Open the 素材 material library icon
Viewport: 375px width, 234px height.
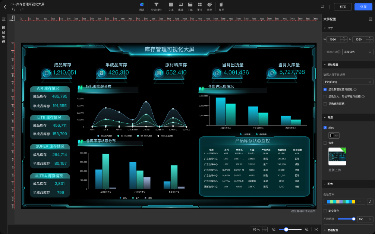coord(210,6)
